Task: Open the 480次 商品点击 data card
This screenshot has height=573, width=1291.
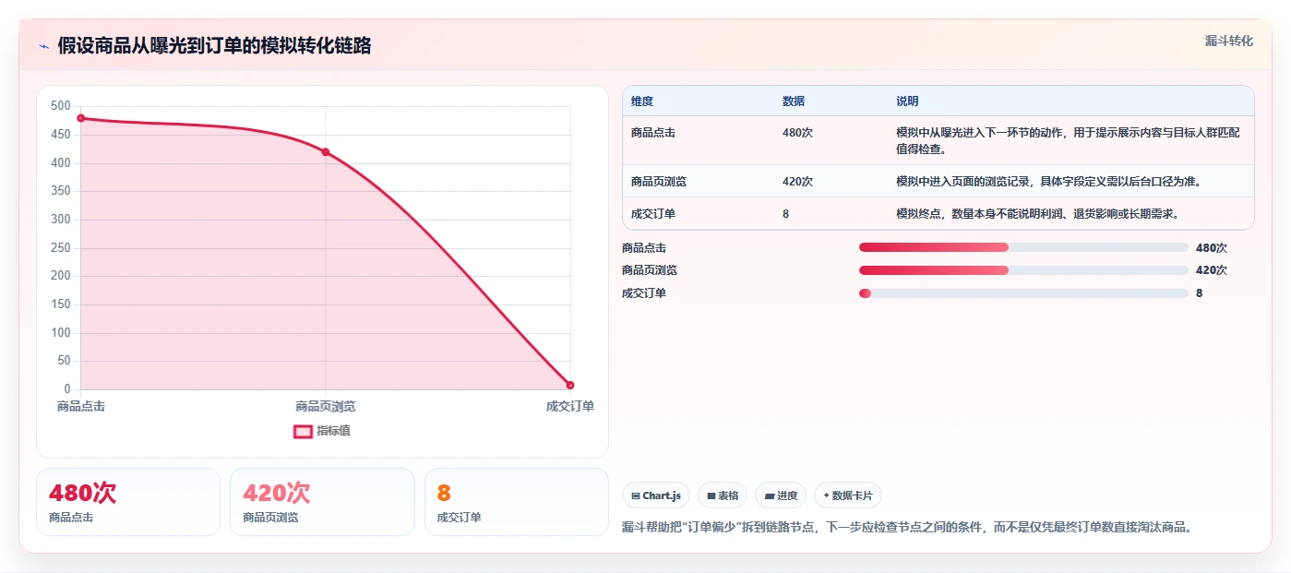Action: pos(128,502)
